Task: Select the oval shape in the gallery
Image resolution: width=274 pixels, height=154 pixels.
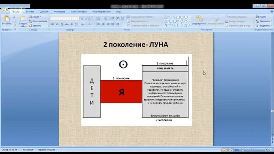Action: point(182,17)
